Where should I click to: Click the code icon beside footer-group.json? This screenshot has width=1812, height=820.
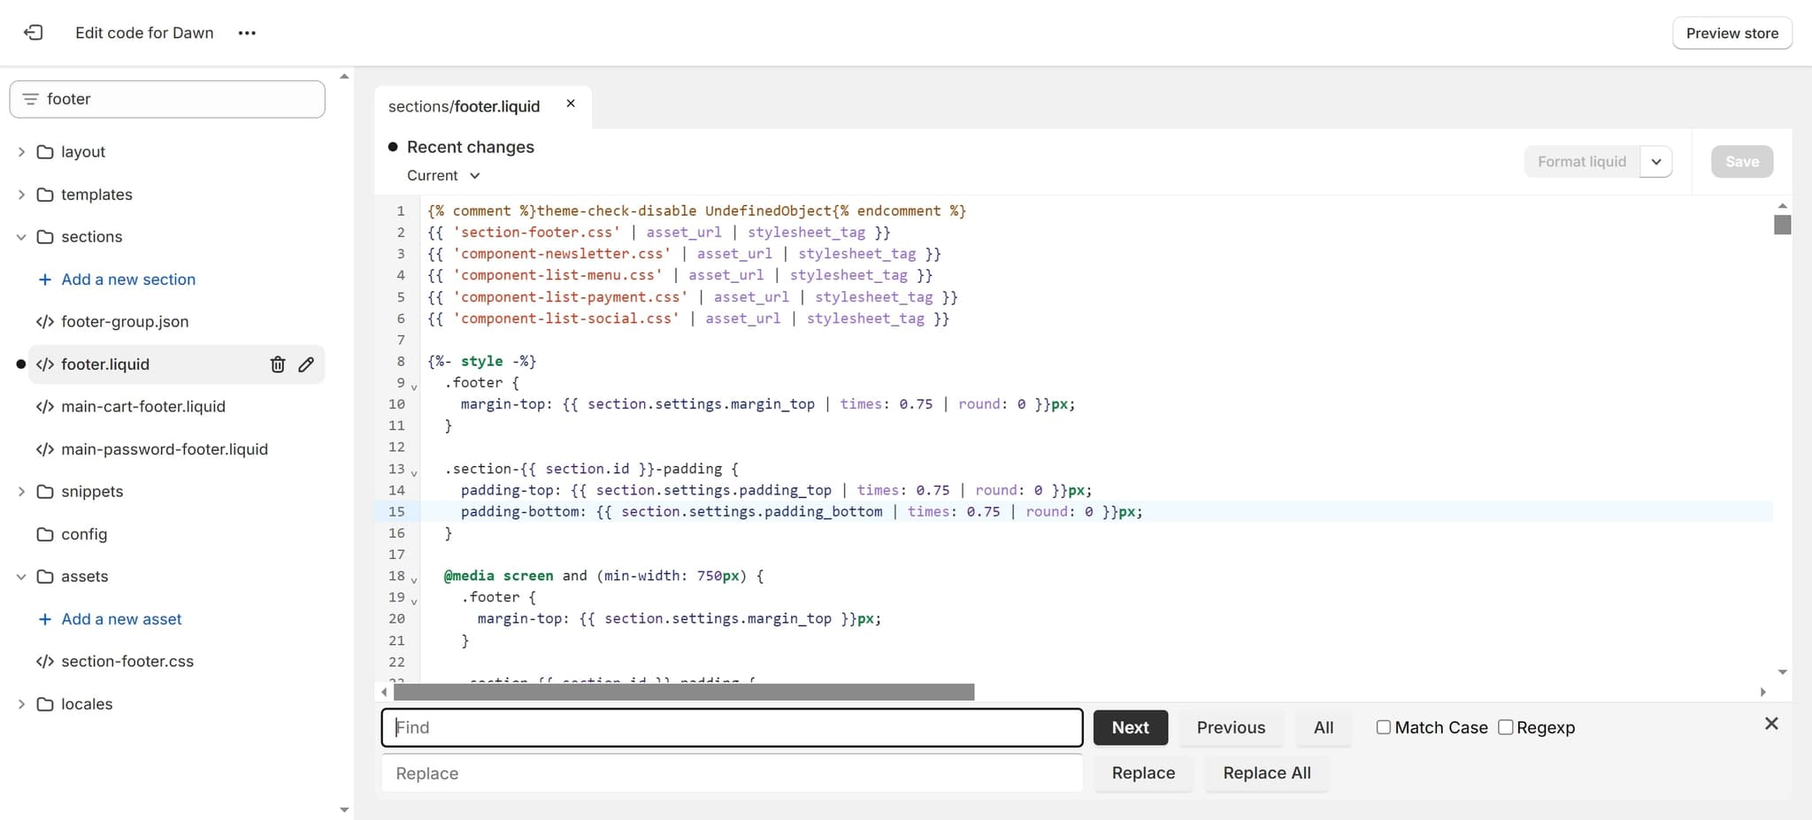point(44,321)
